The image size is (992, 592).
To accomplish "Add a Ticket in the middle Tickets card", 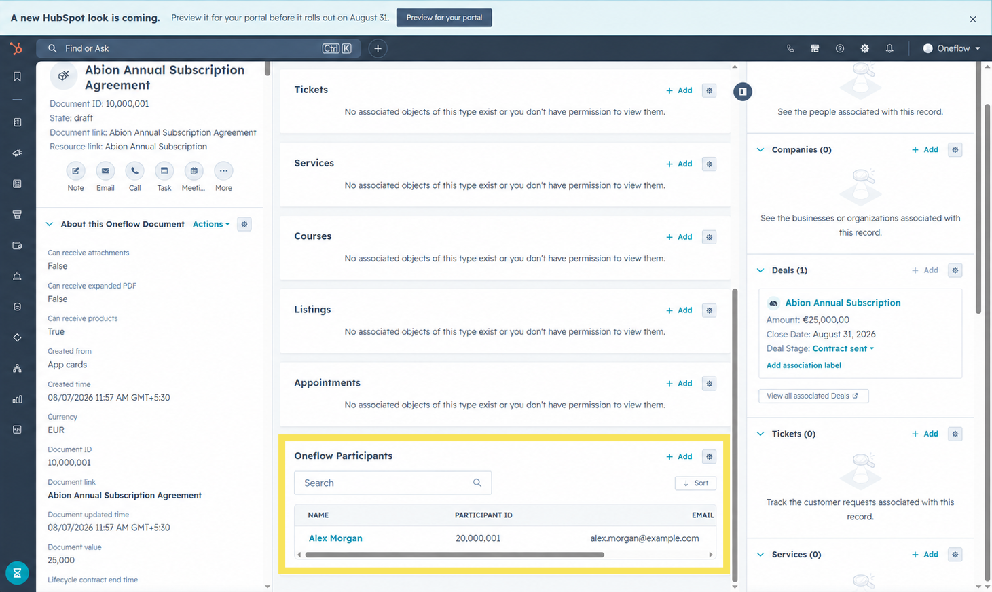I will click(x=679, y=90).
